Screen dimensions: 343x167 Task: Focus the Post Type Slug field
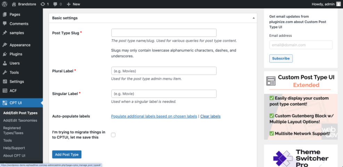tap(164, 33)
